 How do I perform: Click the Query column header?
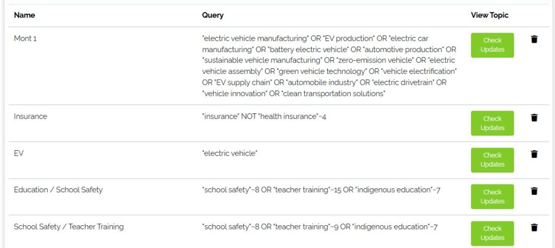coord(212,15)
